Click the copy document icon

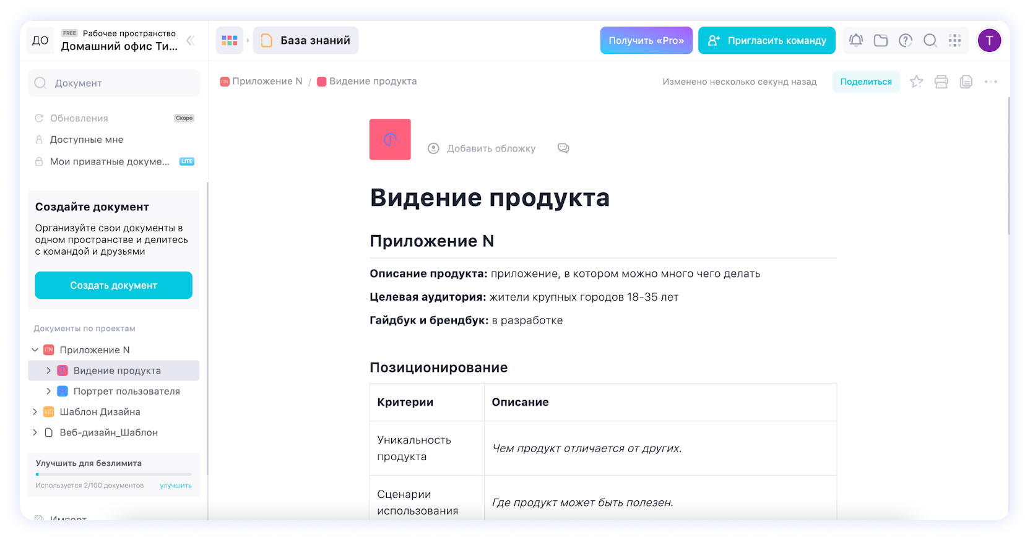966,82
